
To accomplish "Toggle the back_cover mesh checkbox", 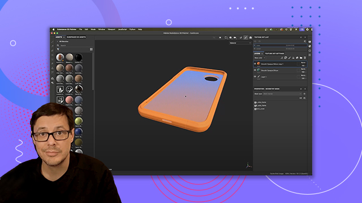I will 255,109.
